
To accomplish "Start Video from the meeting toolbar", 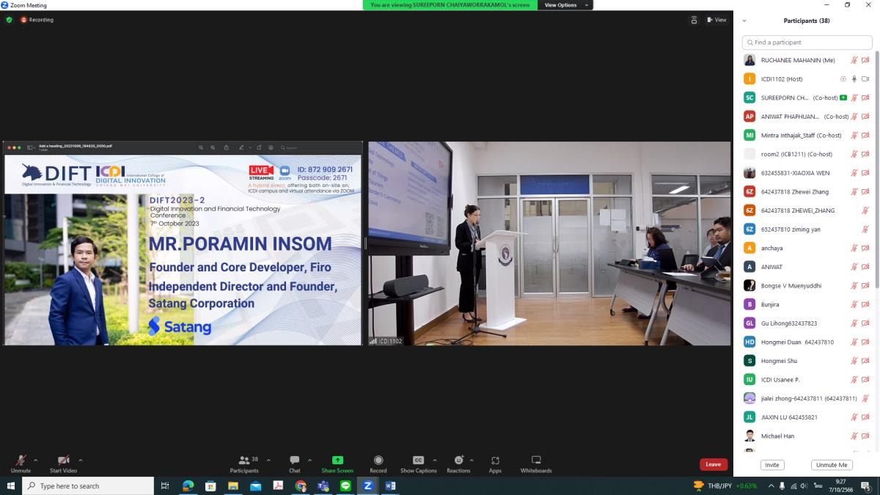I will pos(63,463).
